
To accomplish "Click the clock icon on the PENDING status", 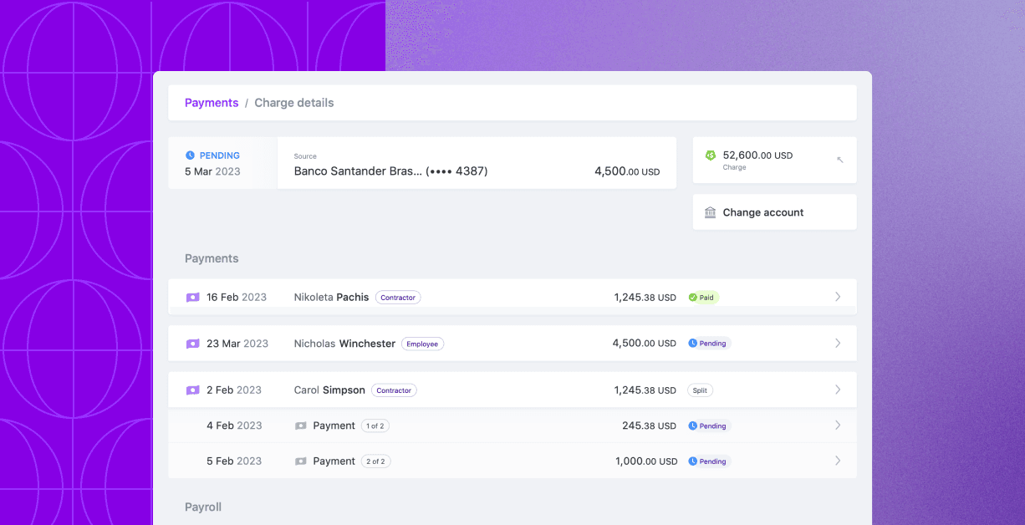I will (190, 155).
